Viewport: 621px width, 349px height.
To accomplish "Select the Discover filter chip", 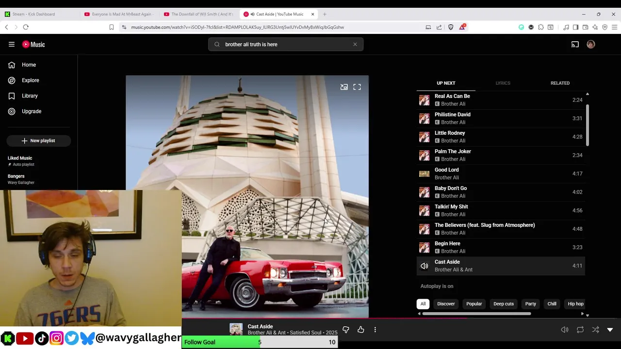I will coord(446,304).
